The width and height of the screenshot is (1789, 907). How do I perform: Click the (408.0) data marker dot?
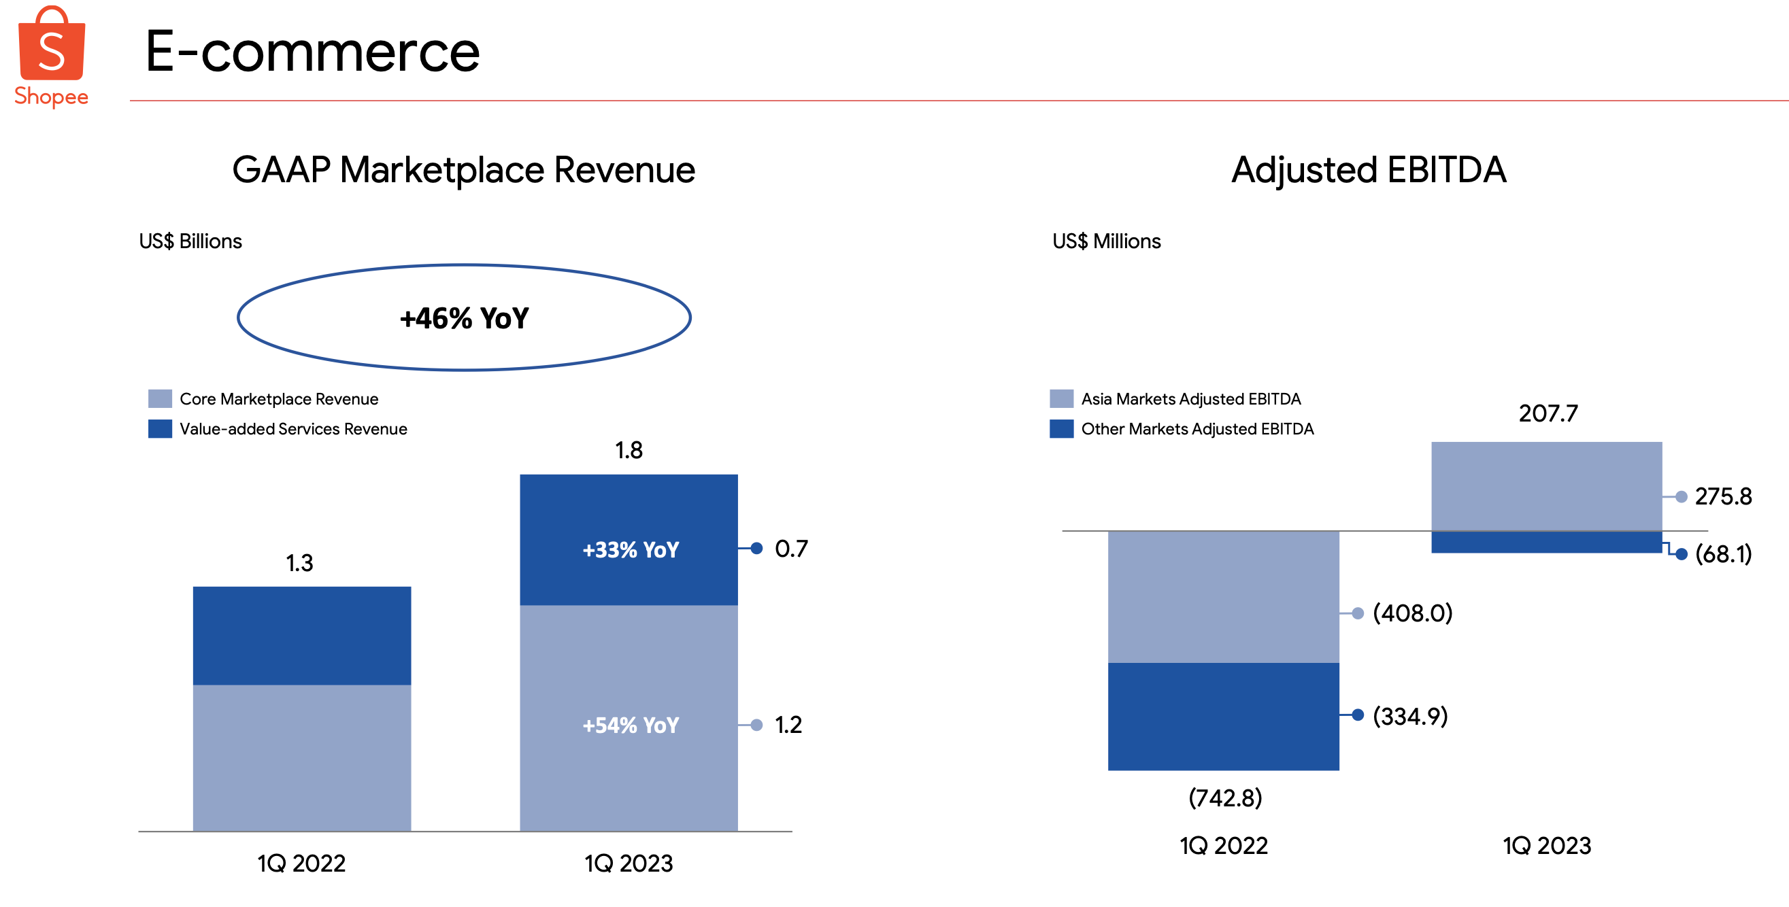tap(1358, 613)
